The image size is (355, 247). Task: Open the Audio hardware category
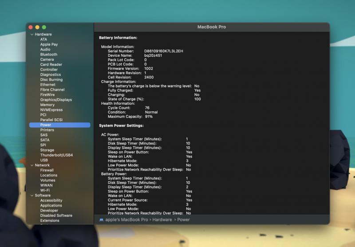[x=45, y=49]
